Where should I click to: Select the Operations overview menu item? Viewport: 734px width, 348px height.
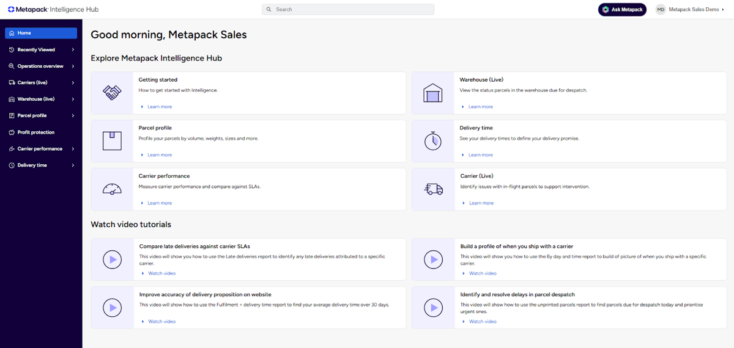[x=41, y=66]
